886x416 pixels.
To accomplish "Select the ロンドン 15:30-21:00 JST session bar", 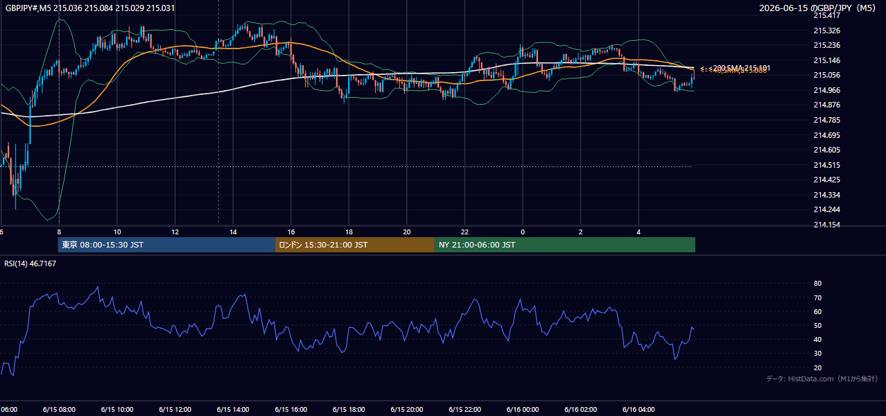I will coord(355,245).
